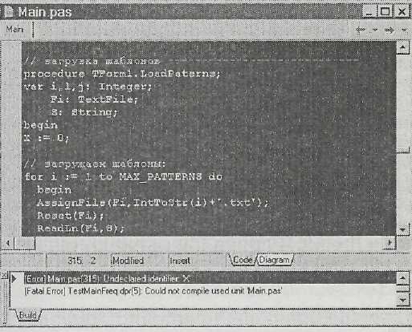Click the forward navigation arrow

click(x=390, y=30)
